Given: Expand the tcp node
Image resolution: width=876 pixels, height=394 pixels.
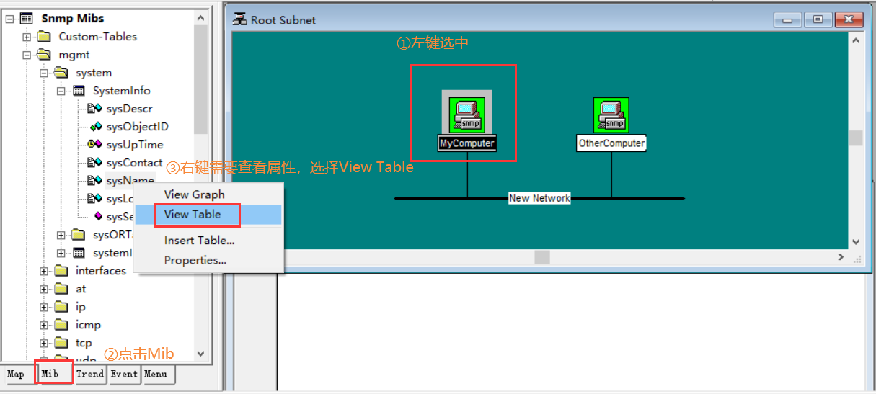Looking at the screenshot, I should [x=44, y=343].
